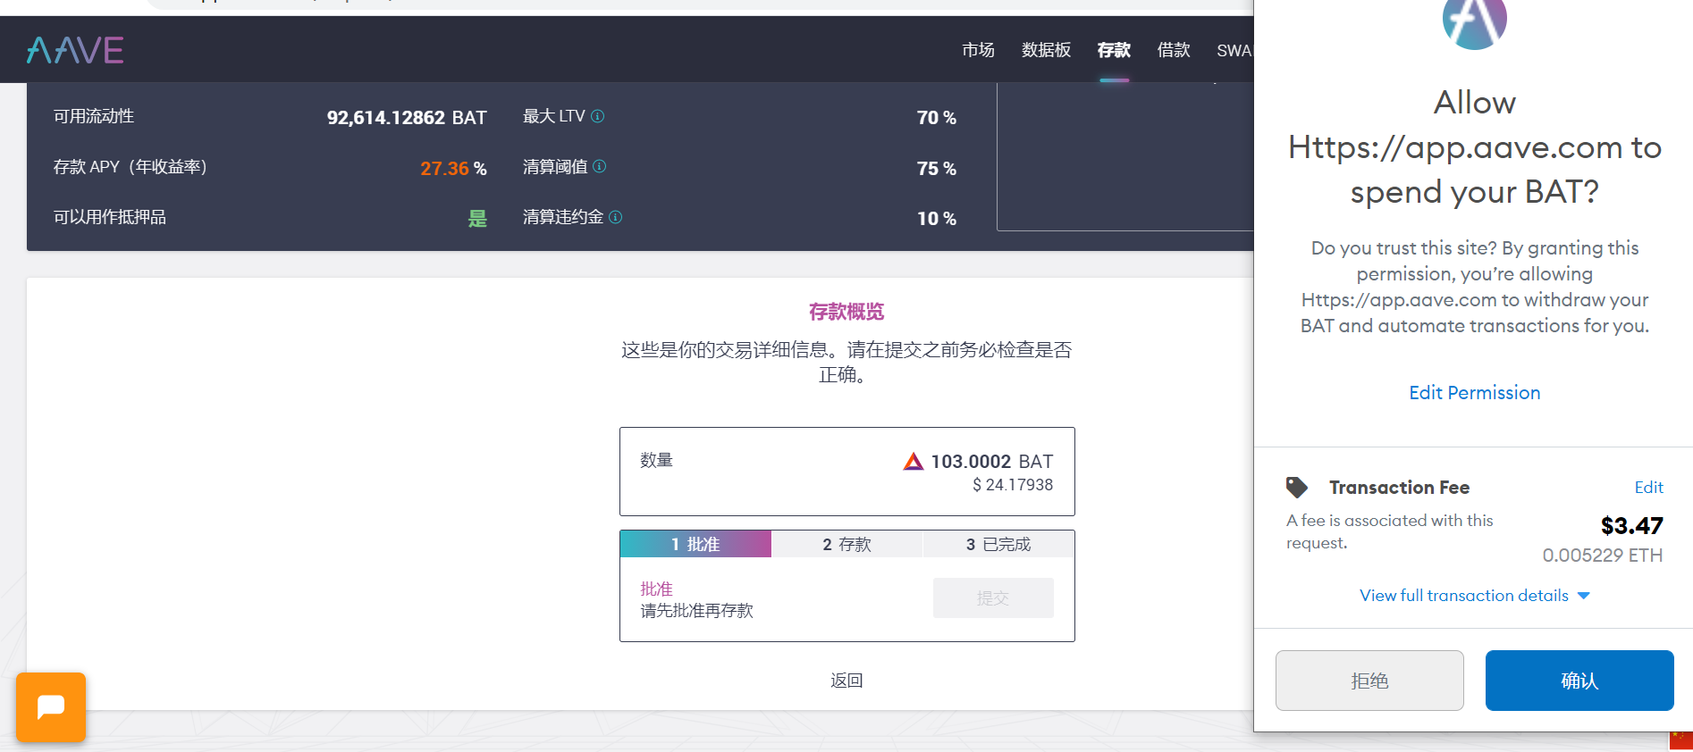Open the 市场 nav tab

pos(978,50)
